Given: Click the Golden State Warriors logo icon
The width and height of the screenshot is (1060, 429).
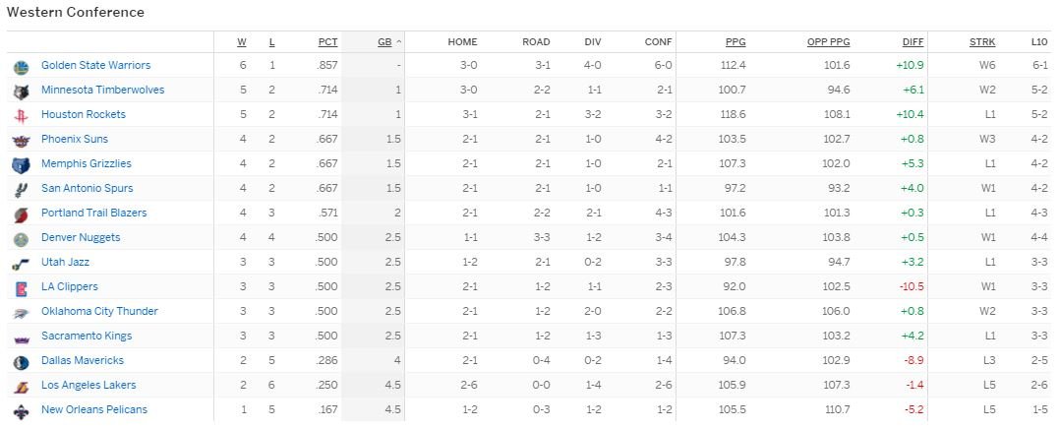Looking at the screenshot, I should [x=22, y=67].
